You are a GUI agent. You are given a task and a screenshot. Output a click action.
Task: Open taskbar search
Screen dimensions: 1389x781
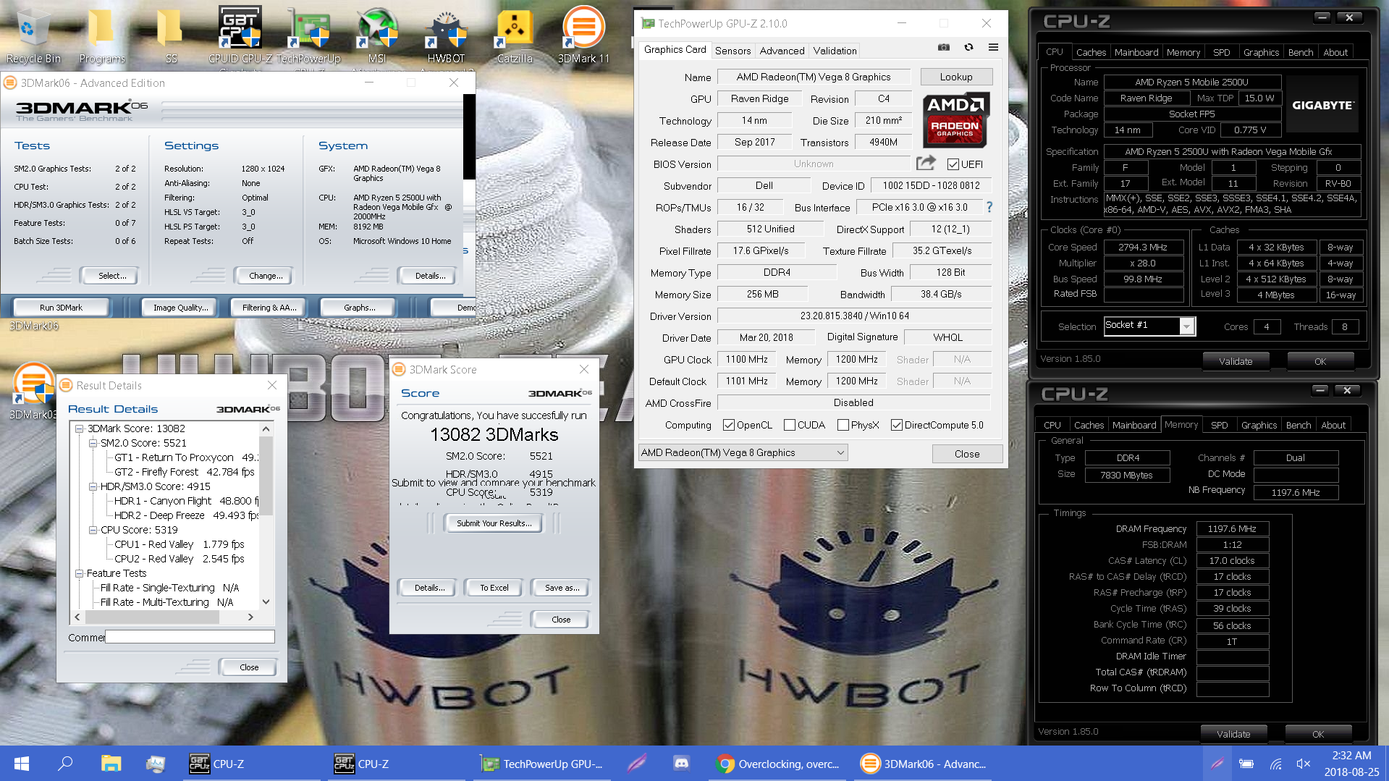pyautogui.click(x=65, y=764)
